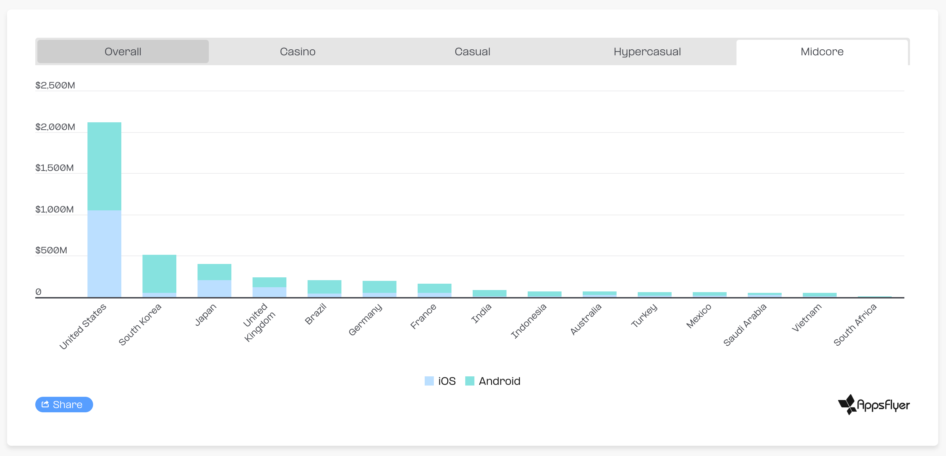This screenshot has width=946, height=456.
Task: Select the Brazil bar
Action: click(324, 289)
